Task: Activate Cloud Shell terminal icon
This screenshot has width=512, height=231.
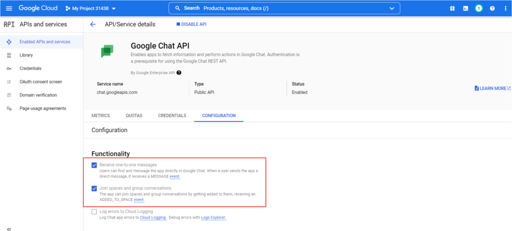Action: 465,8
